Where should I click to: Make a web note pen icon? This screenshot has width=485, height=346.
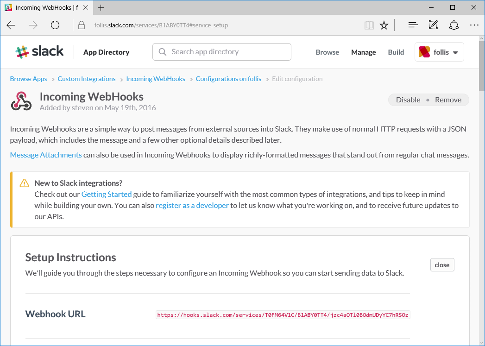click(433, 25)
